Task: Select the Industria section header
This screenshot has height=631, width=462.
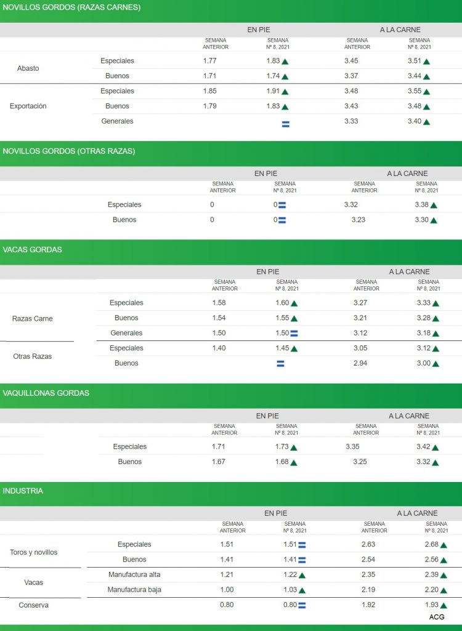Action: [x=23, y=491]
